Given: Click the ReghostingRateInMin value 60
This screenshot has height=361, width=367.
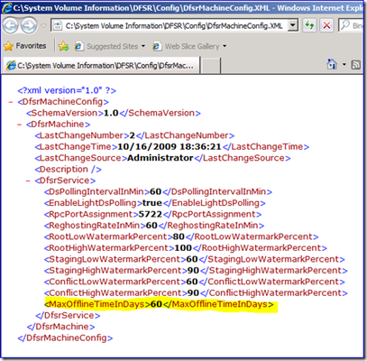Looking at the screenshot, I should coord(151,226).
